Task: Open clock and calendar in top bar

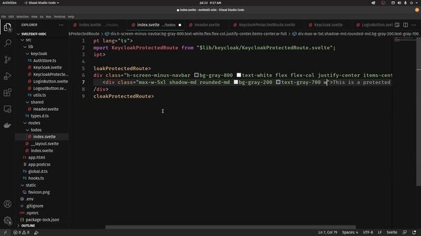Action: (x=210, y=3)
